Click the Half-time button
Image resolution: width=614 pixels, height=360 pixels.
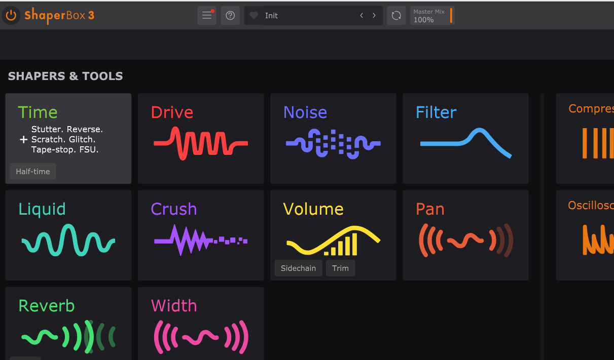(x=33, y=171)
